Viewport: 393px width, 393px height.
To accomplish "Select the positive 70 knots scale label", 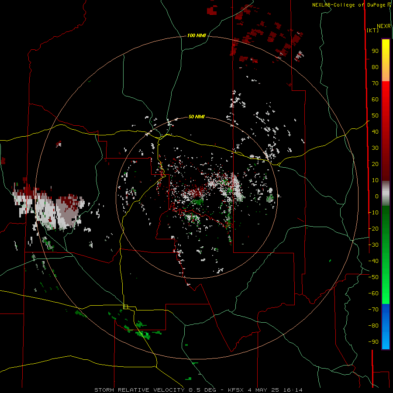I will click(375, 83).
